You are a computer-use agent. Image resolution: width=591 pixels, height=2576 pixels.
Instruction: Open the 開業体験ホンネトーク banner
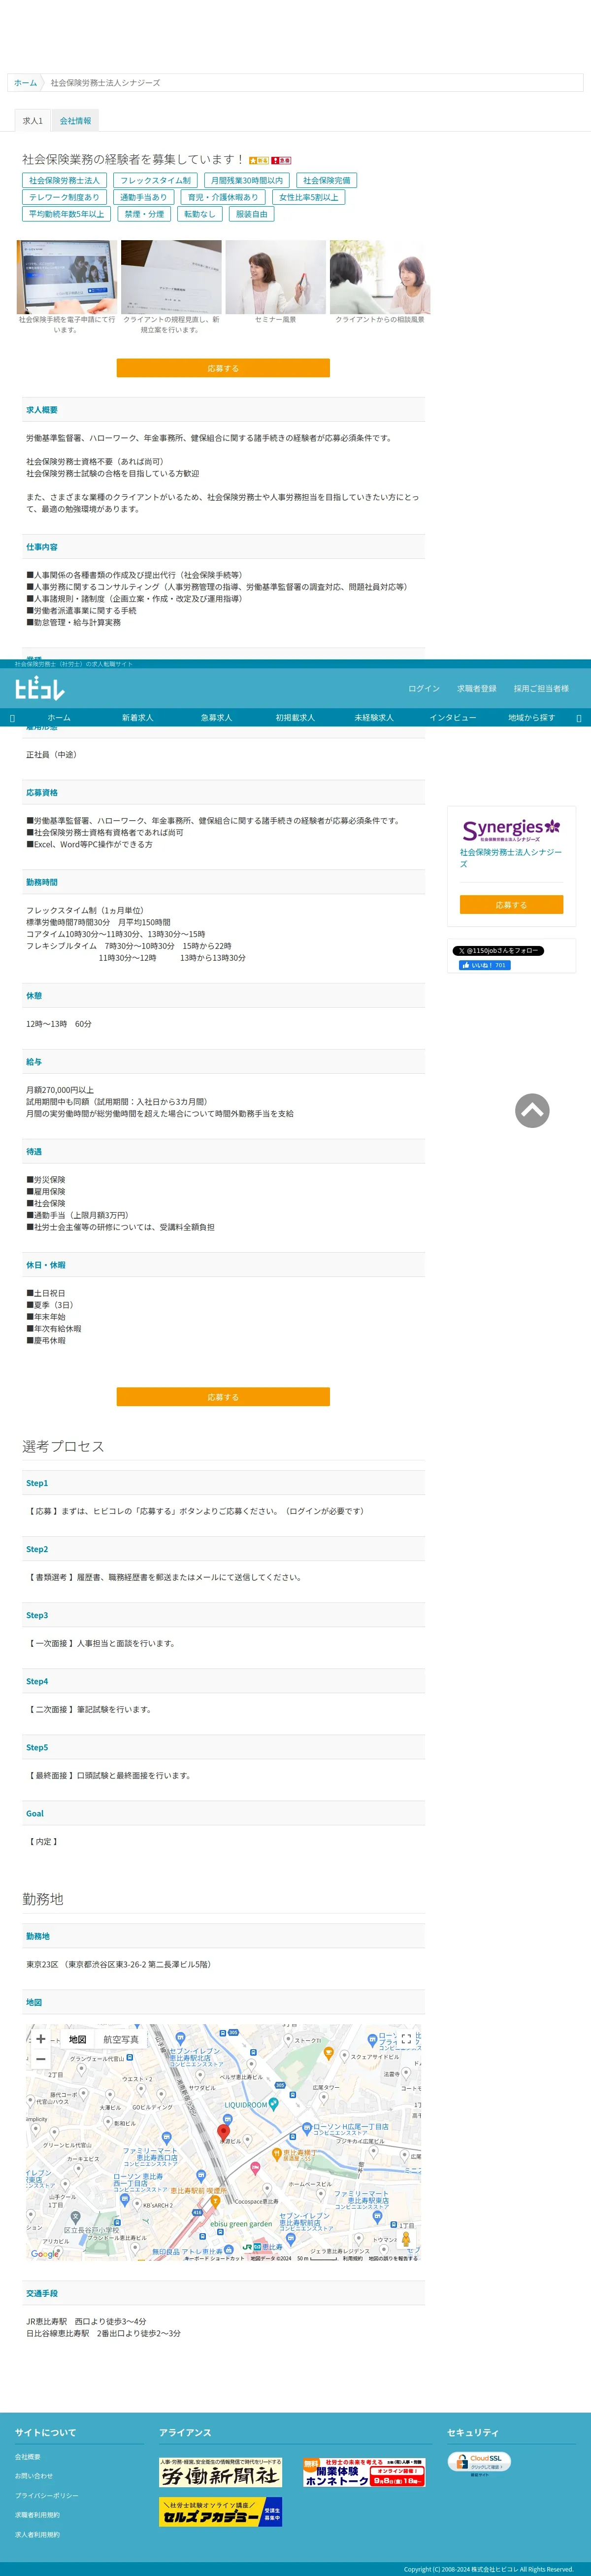[363, 2472]
